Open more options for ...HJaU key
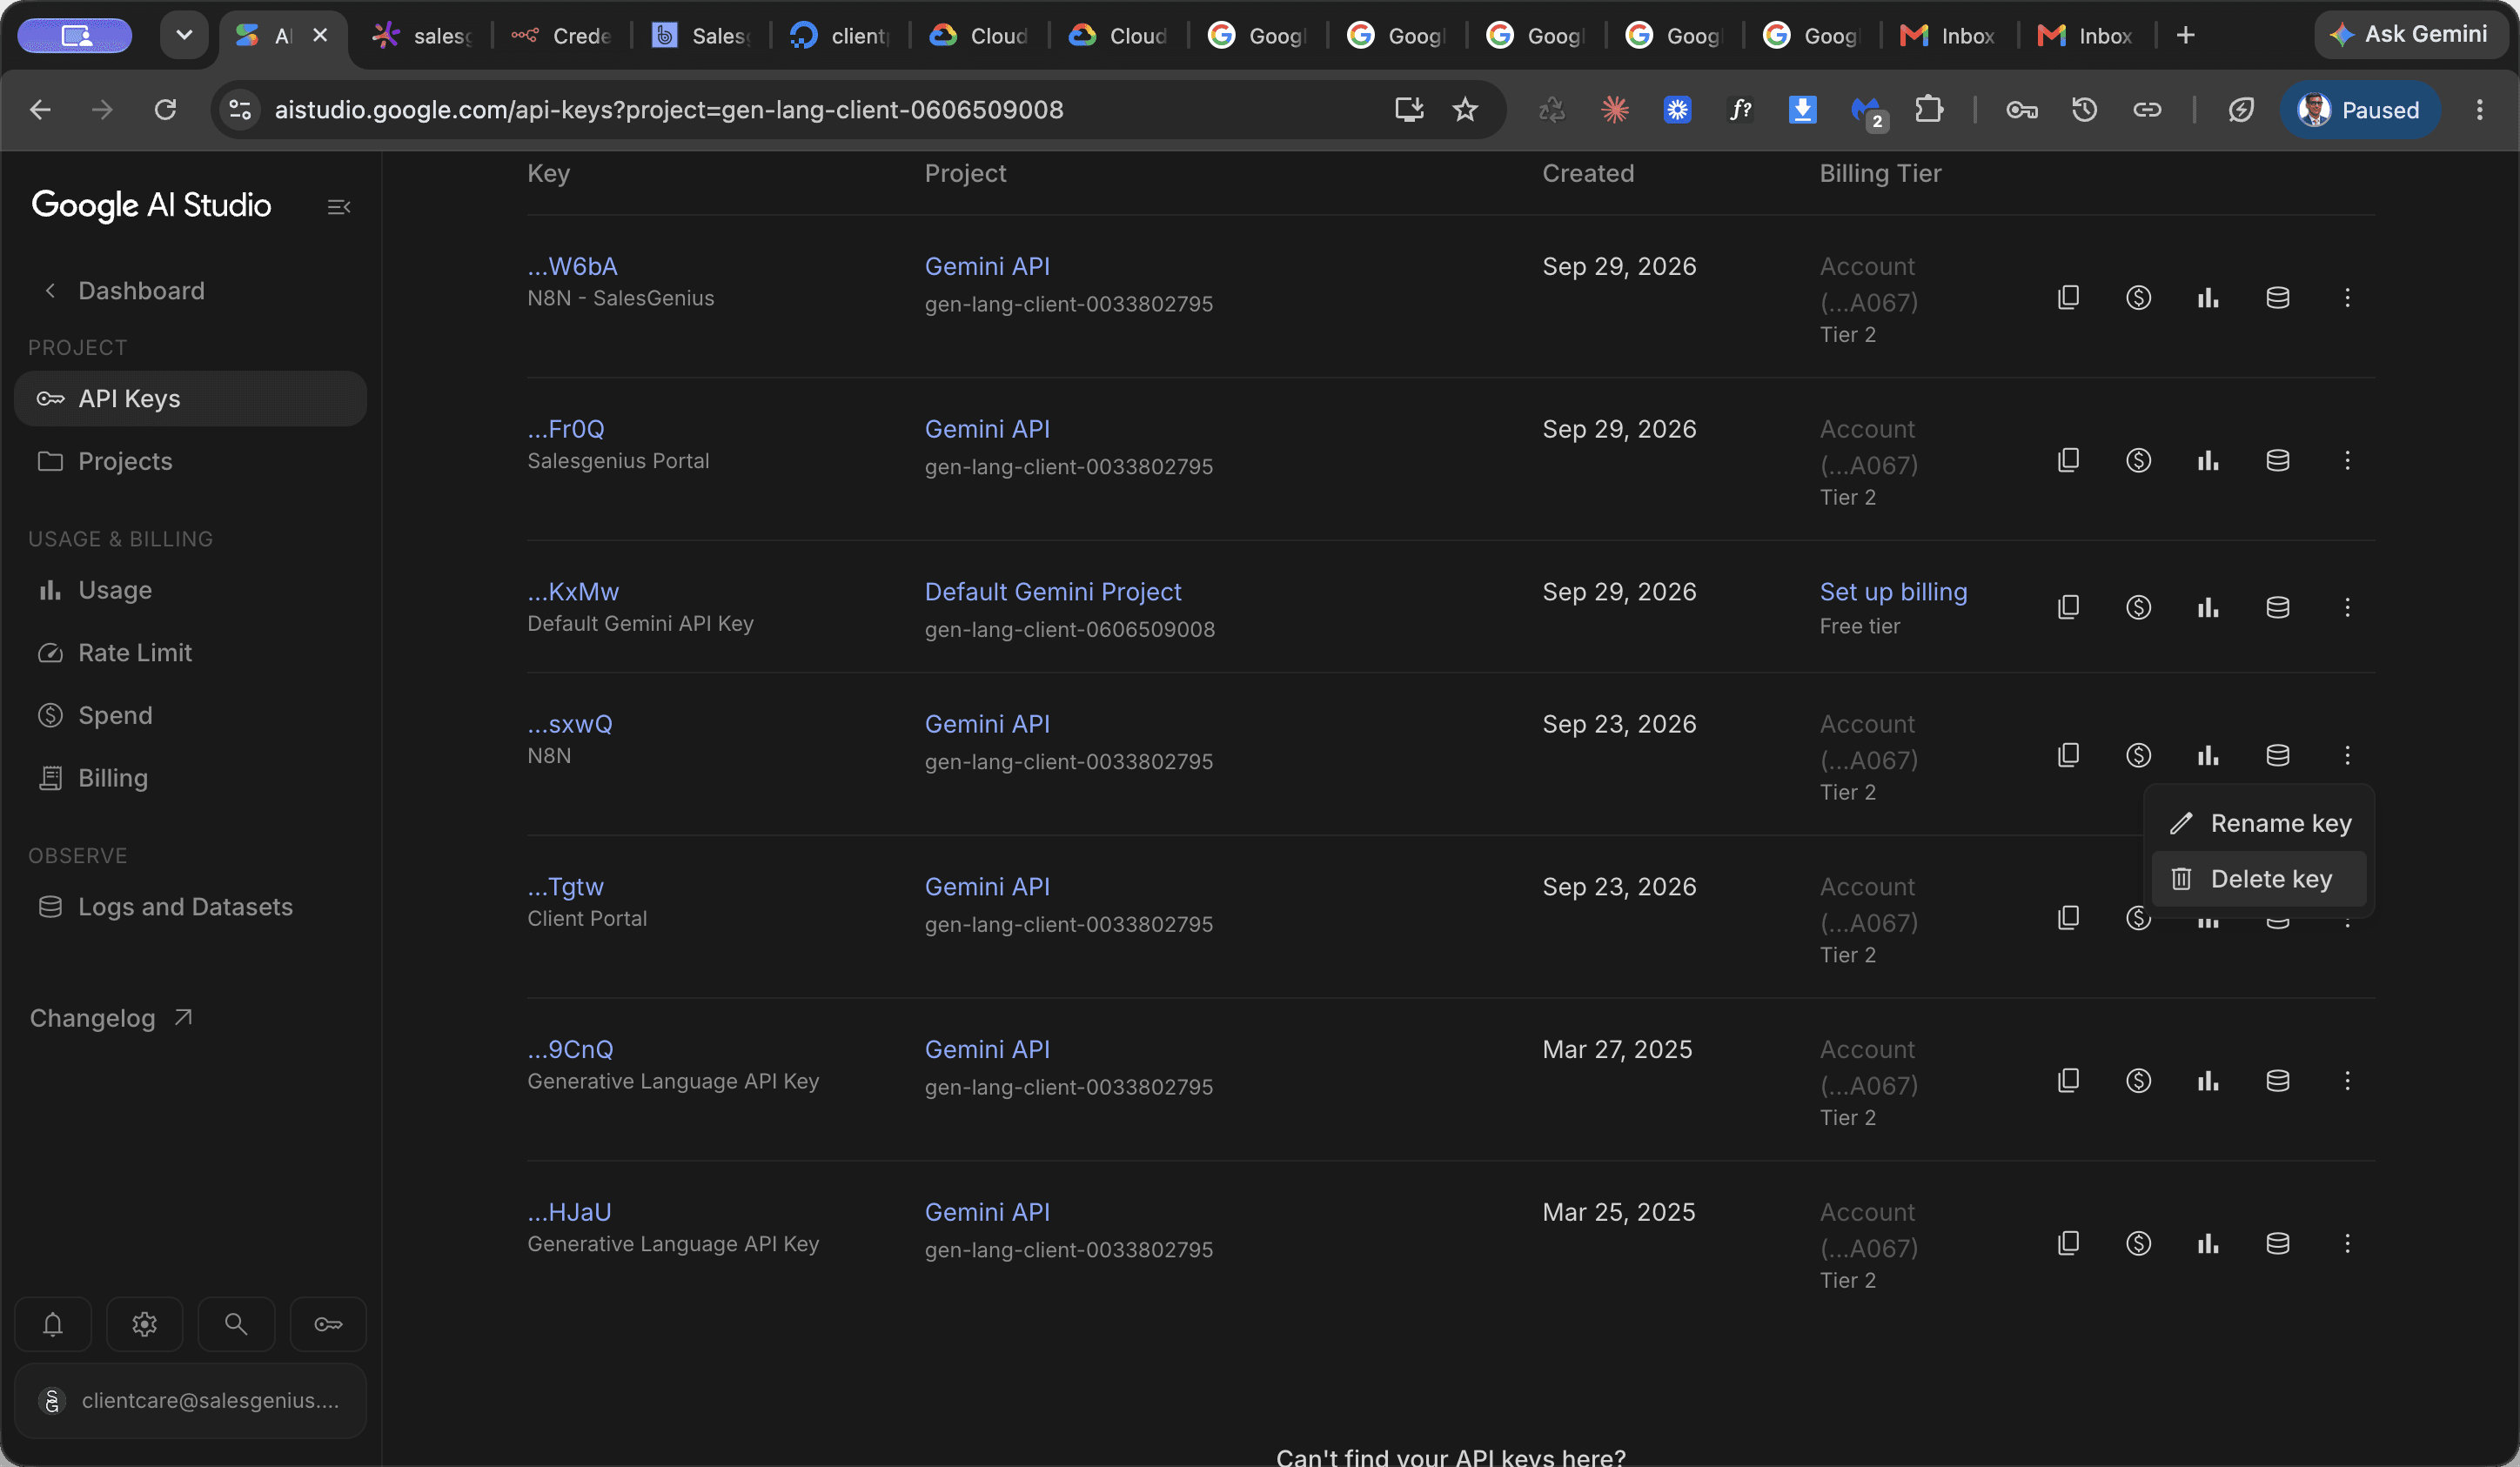The height and width of the screenshot is (1467, 2520). tap(2347, 1243)
